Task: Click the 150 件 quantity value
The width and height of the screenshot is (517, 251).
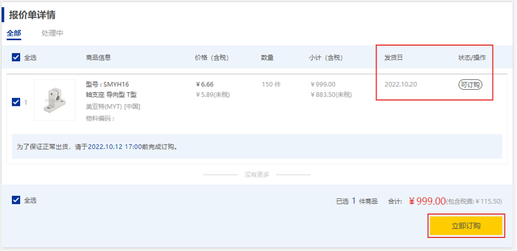Action: (270, 85)
